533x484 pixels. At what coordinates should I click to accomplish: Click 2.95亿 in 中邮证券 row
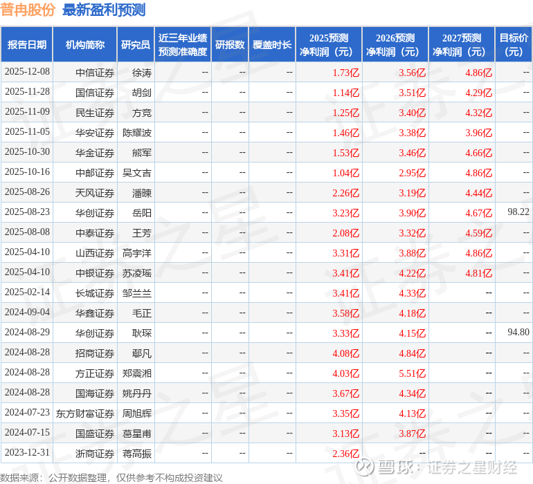[413, 173]
